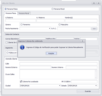
Task: Expand the Estado dropdown
Action: pos(96,86)
